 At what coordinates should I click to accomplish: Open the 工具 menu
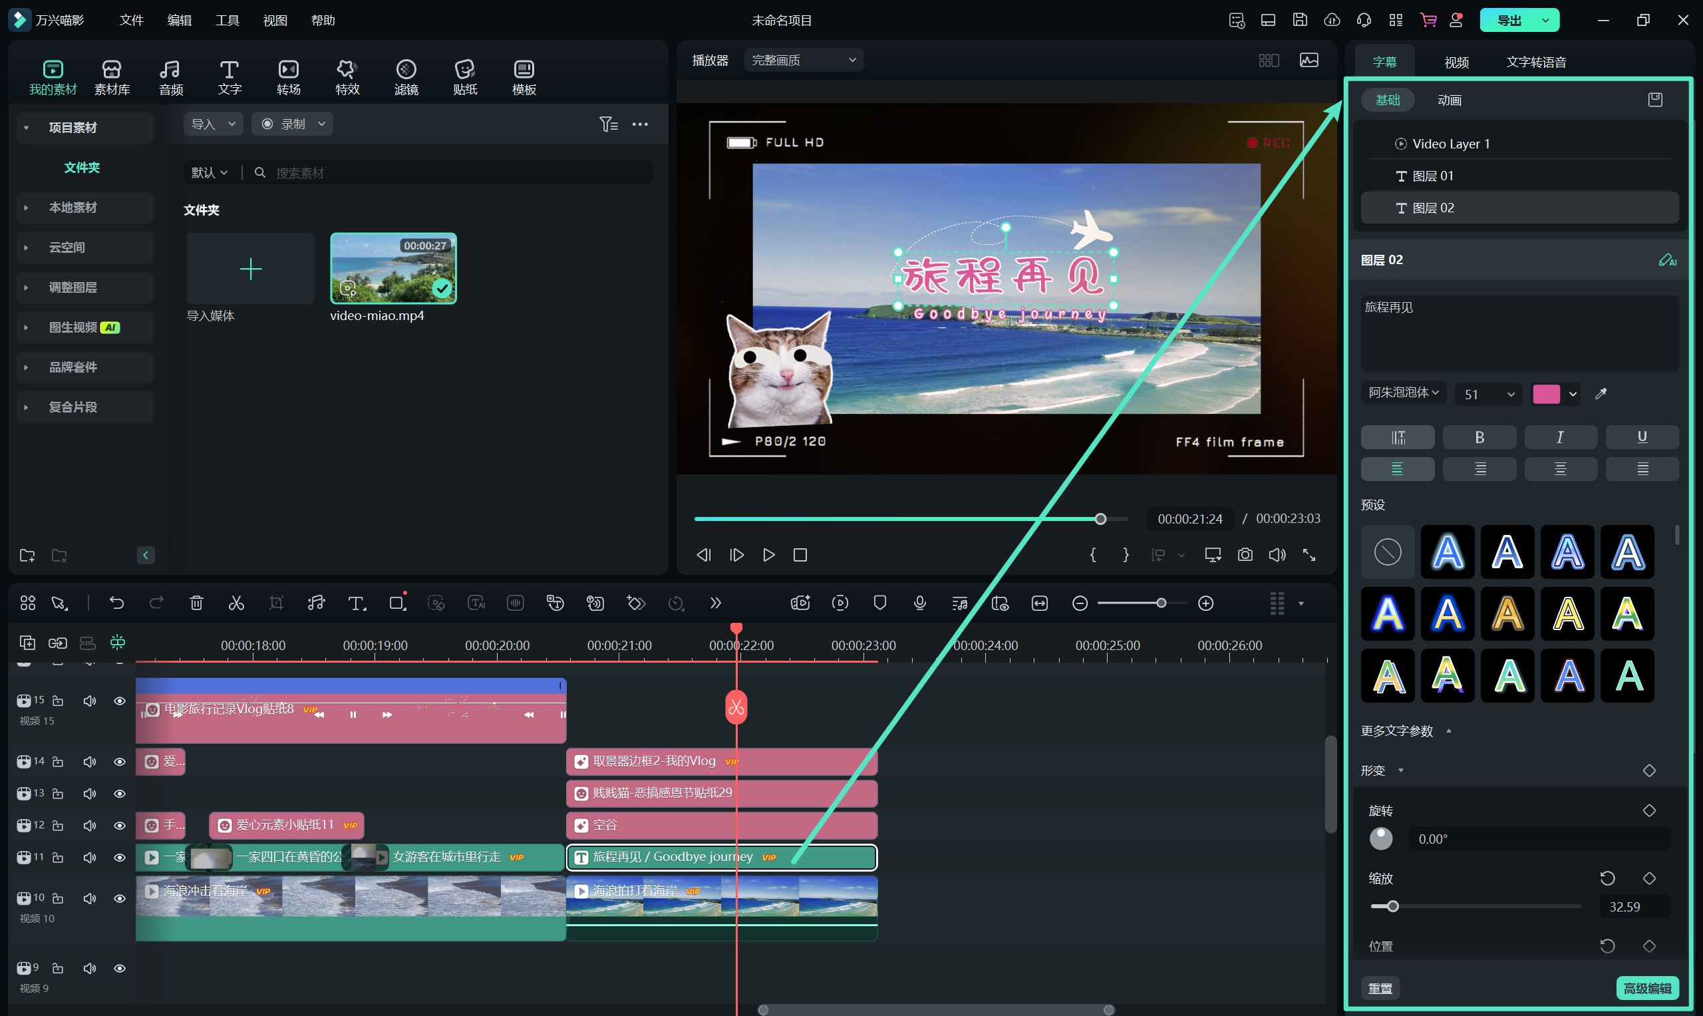tap(228, 20)
